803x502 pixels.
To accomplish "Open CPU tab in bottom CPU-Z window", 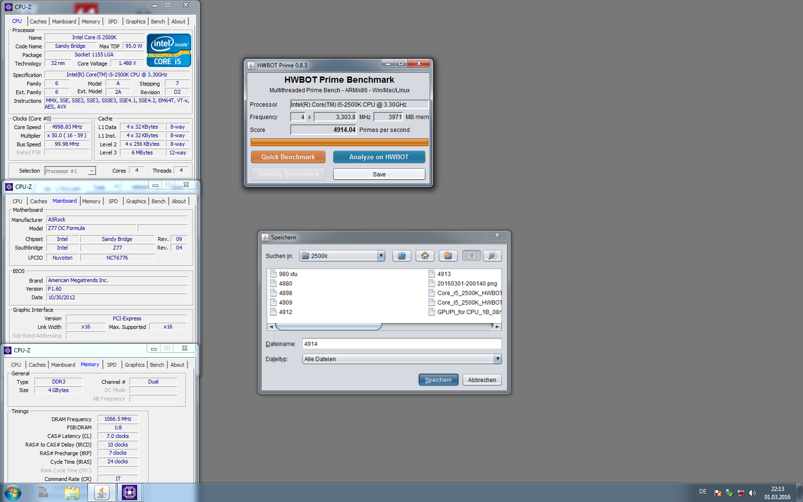I will tap(16, 365).
